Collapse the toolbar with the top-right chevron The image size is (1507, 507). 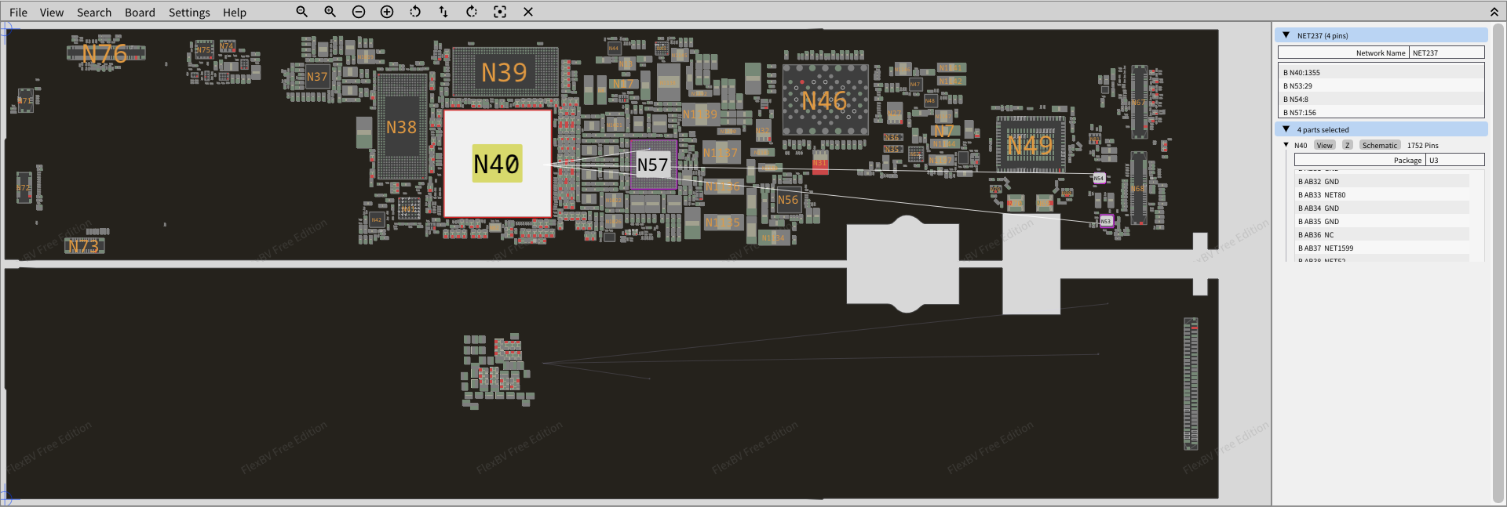click(x=1494, y=12)
